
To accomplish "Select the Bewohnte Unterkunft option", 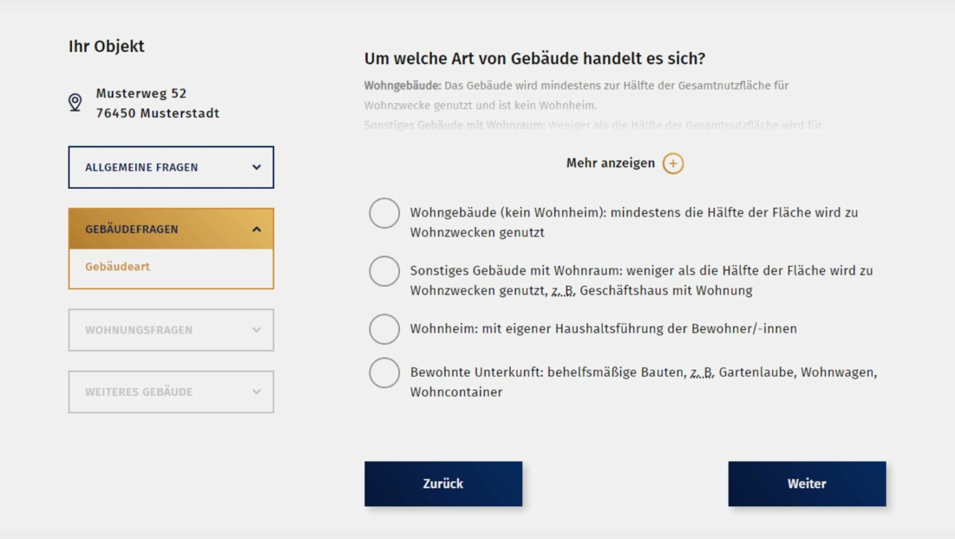I will point(384,373).
